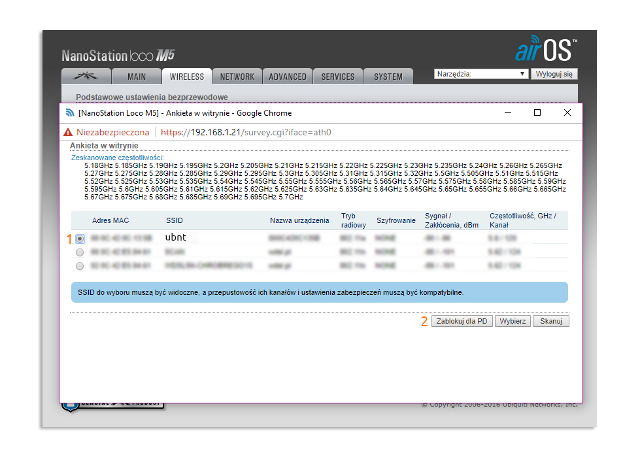Open the Ubiquiti logo tab
This screenshot has width=640, height=457.
[x=86, y=76]
